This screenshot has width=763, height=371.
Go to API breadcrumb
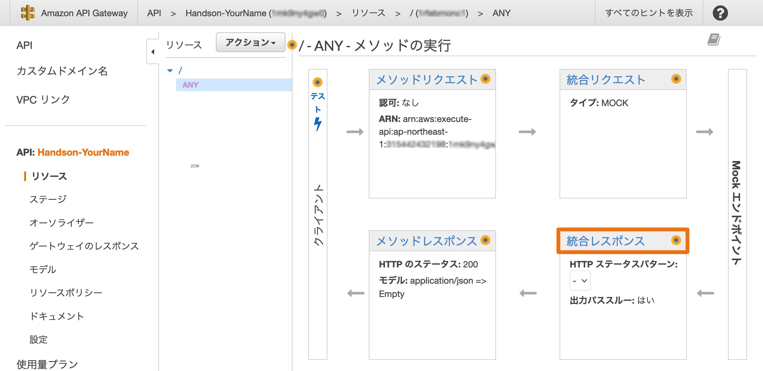coord(154,13)
